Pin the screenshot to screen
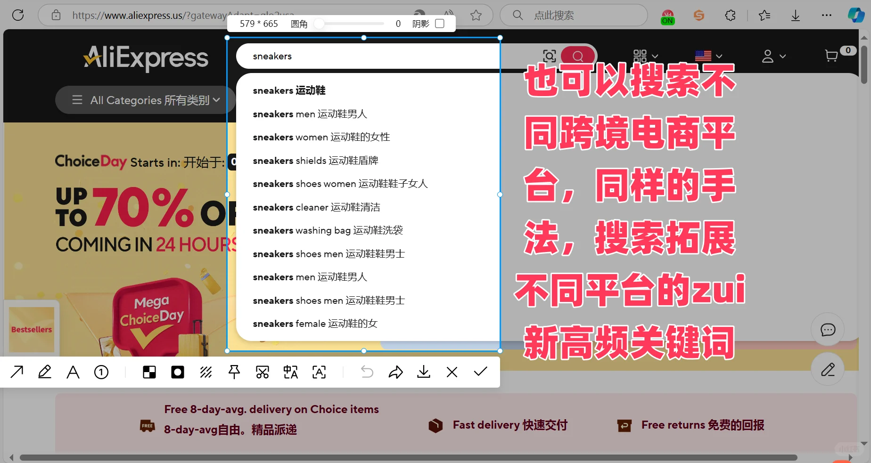Viewport: 871px width, 463px height. point(234,372)
